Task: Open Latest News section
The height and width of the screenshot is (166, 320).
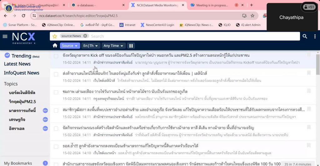Action: (x=17, y=64)
